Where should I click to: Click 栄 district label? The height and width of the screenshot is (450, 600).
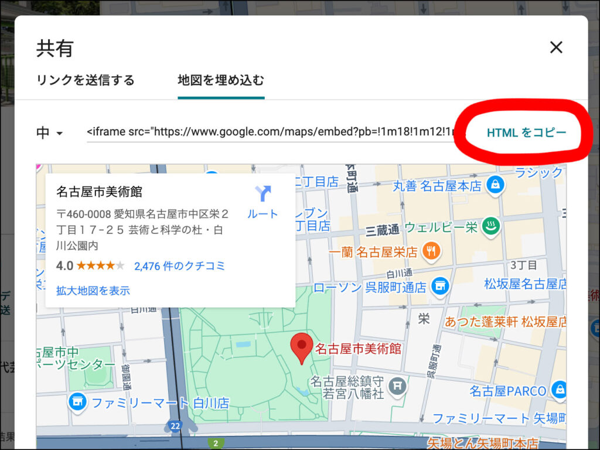424,319
